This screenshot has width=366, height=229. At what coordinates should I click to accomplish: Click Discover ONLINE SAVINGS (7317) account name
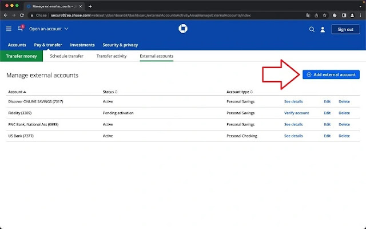[x=35, y=101]
